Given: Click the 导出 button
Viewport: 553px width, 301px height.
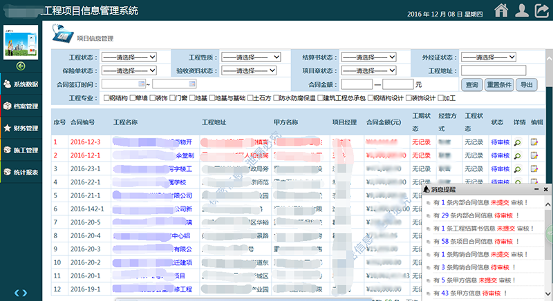Looking at the screenshot, I should click(527, 84).
